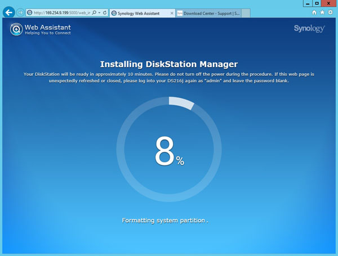Click the Installing DiskStation Manager heading
Screen dimensions: 338x256
169,64
